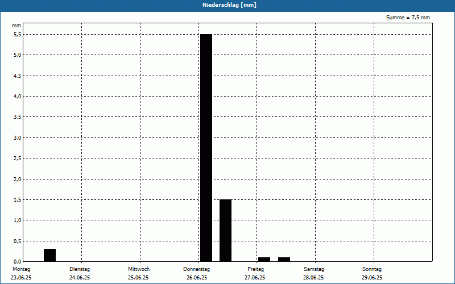Click the 'Sonntag' axis label
The image size is (455, 284).
pyautogui.click(x=372, y=269)
